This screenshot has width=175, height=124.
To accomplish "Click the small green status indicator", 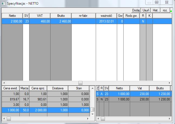I will 171,11.
